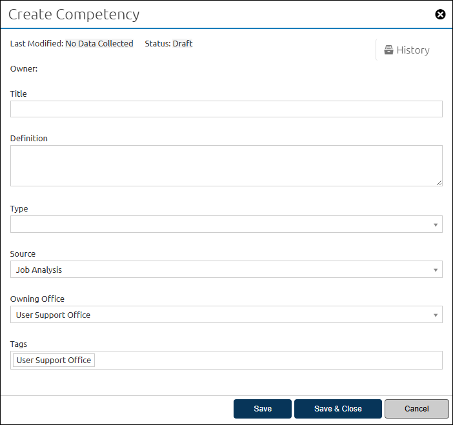Close the Create Competency dialog with X icon
453x425 pixels.
pyautogui.click(x=440, y=14)
